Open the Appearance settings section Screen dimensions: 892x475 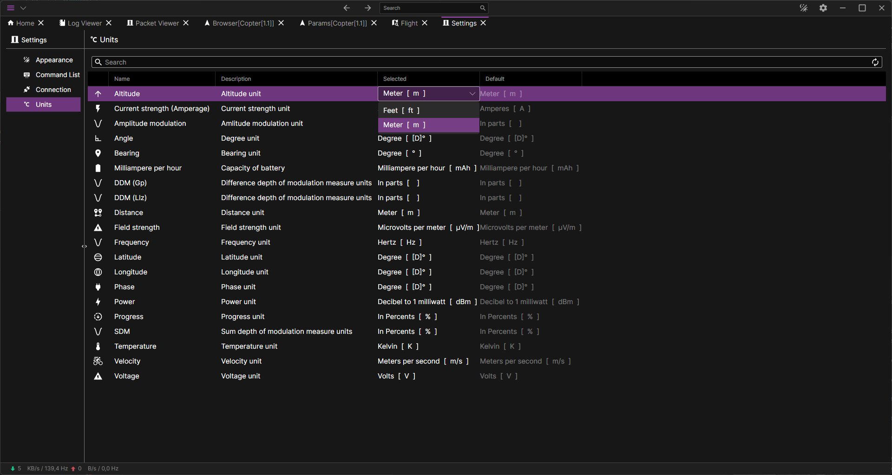click(54, 60)
